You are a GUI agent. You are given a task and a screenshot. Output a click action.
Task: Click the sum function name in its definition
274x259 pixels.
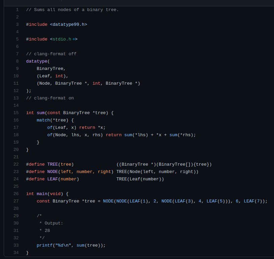41,113
